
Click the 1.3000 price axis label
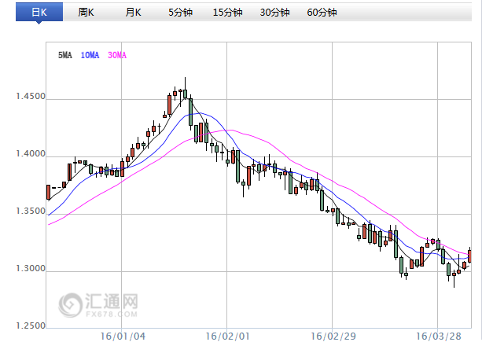click(31, 270)
